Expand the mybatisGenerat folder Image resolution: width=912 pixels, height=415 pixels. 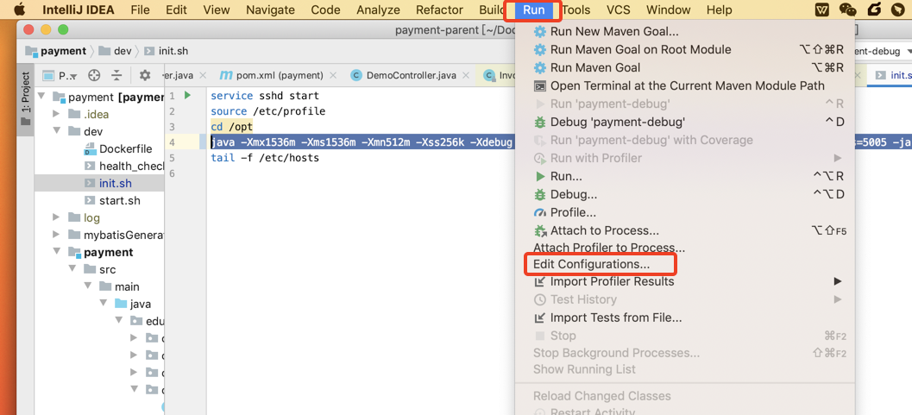pyautogui.click(x=56, y=235)
